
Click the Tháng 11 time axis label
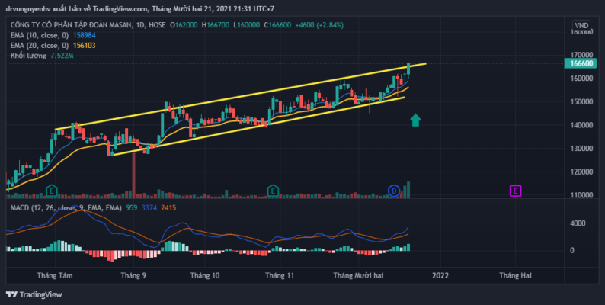pos(280,275)
